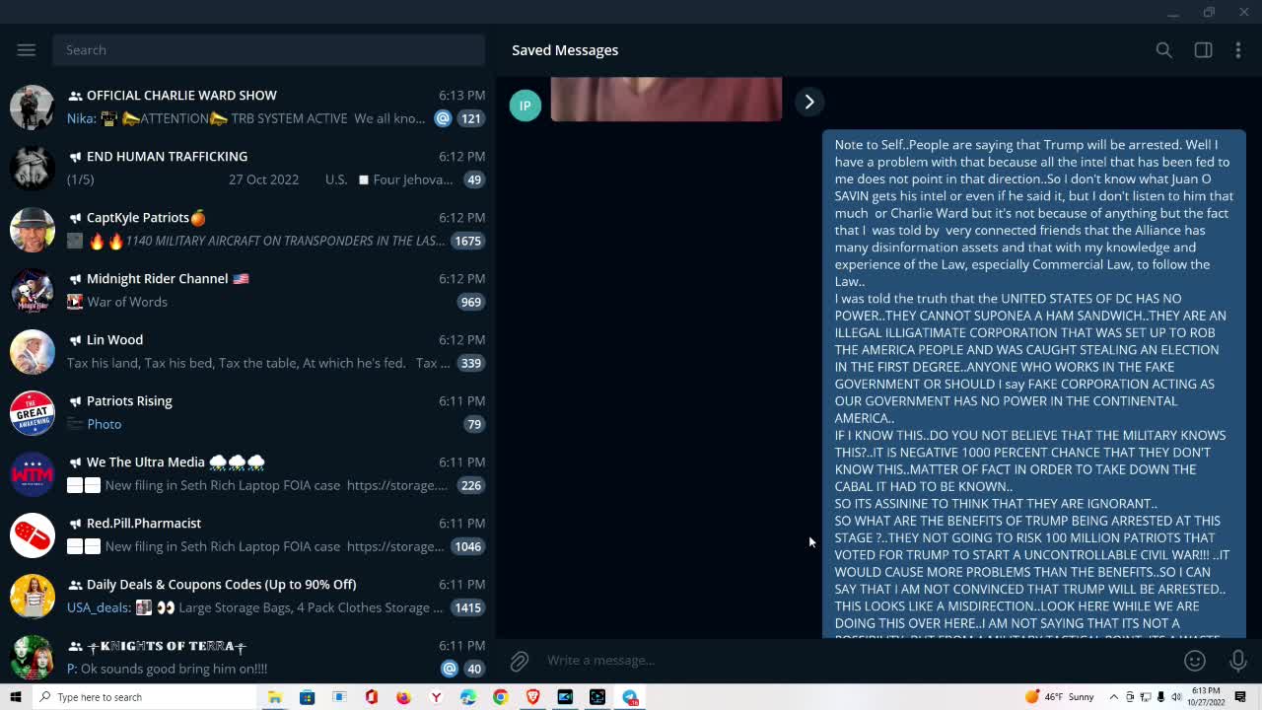Open the chat more options menu
Image resolution: width=1262 pixels, height=710 pixels.
pos(1238,50)
